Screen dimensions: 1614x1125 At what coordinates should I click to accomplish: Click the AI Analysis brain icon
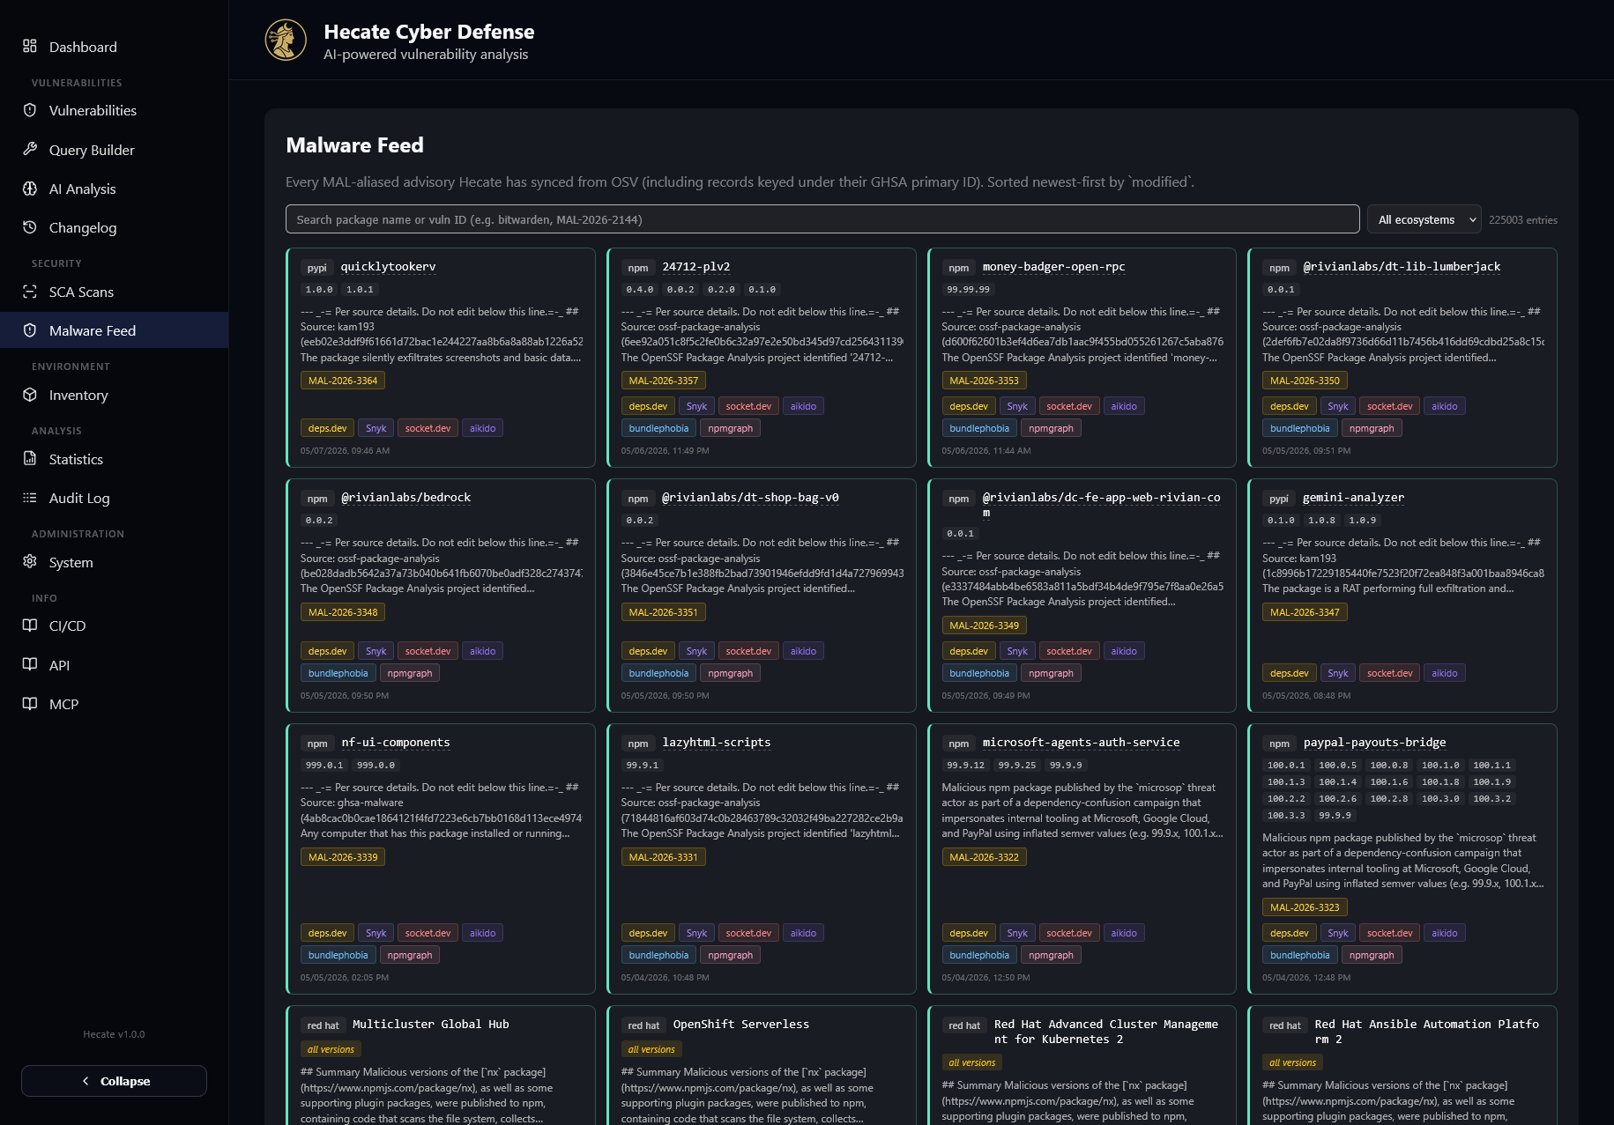coord(30,188)
